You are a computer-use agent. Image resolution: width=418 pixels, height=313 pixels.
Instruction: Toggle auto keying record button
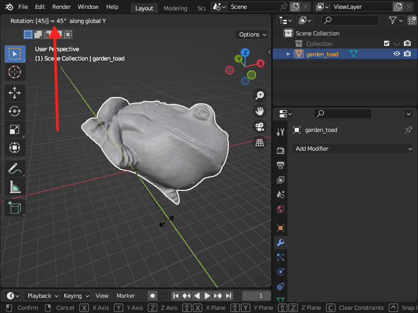(153, 296)
